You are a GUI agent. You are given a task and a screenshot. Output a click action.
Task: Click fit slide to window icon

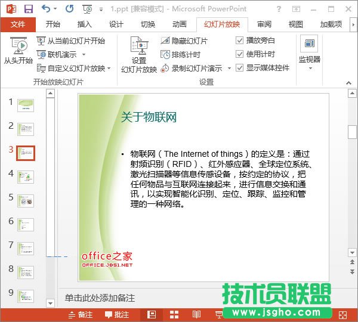coord(342,315)
